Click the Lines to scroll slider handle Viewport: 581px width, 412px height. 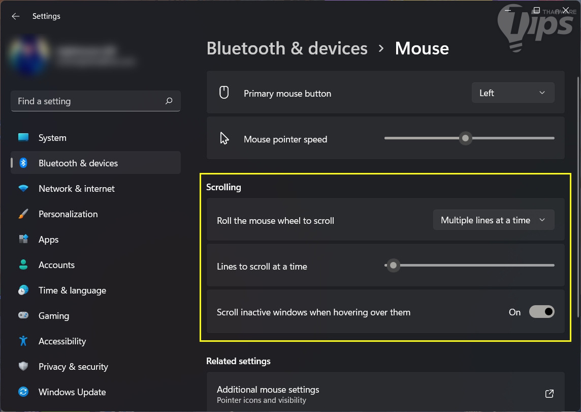[x=393, y=265]
